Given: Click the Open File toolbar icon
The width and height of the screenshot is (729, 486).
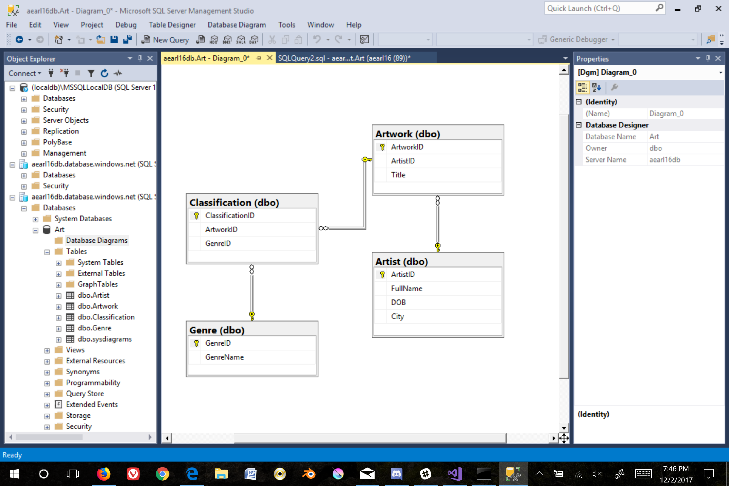Looking at the screenshot, I should point(100,40).
